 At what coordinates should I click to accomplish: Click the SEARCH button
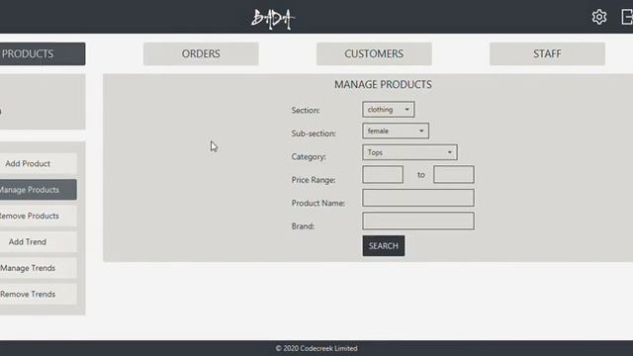384,246
